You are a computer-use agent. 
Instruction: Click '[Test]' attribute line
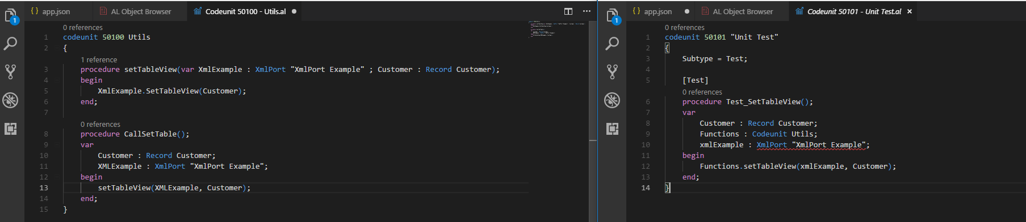695,80
